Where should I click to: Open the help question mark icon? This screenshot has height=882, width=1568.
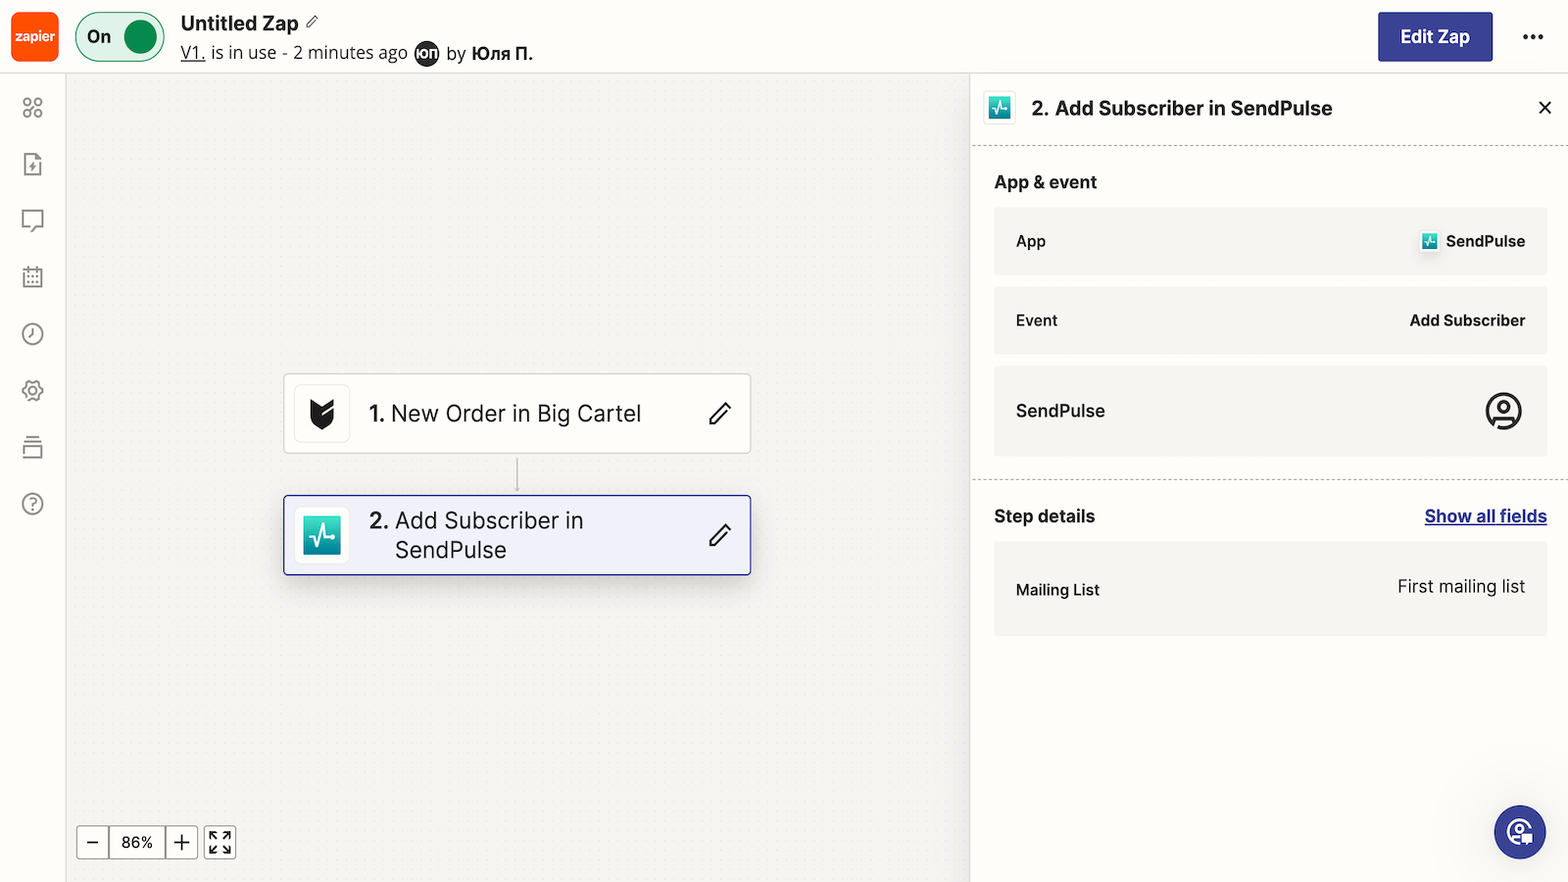[32, 504]
